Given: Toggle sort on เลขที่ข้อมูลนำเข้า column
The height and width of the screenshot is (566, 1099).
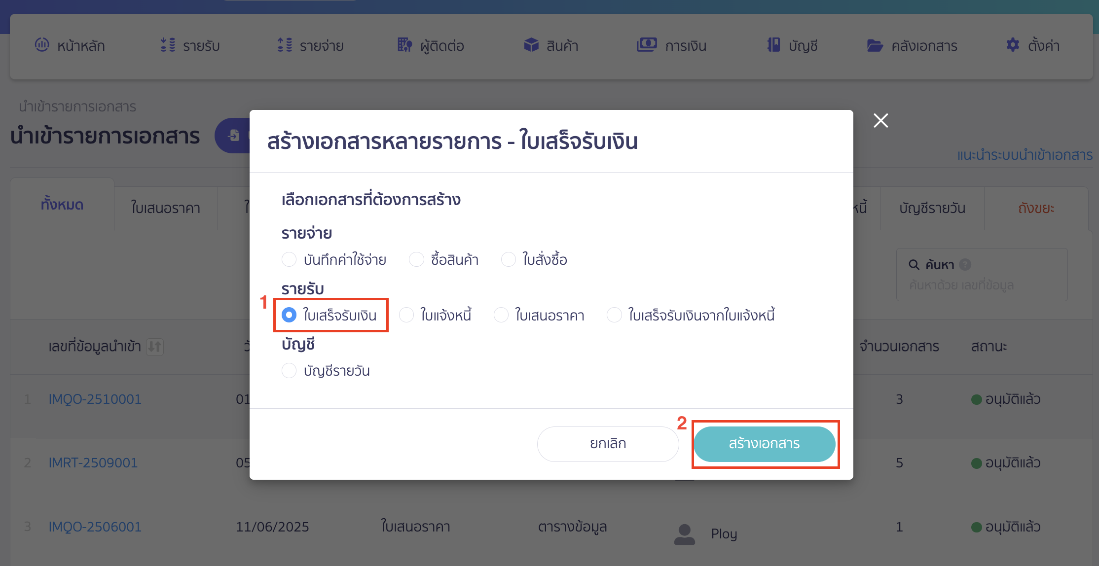Looking at the screenshot, I should pos(154,347).
